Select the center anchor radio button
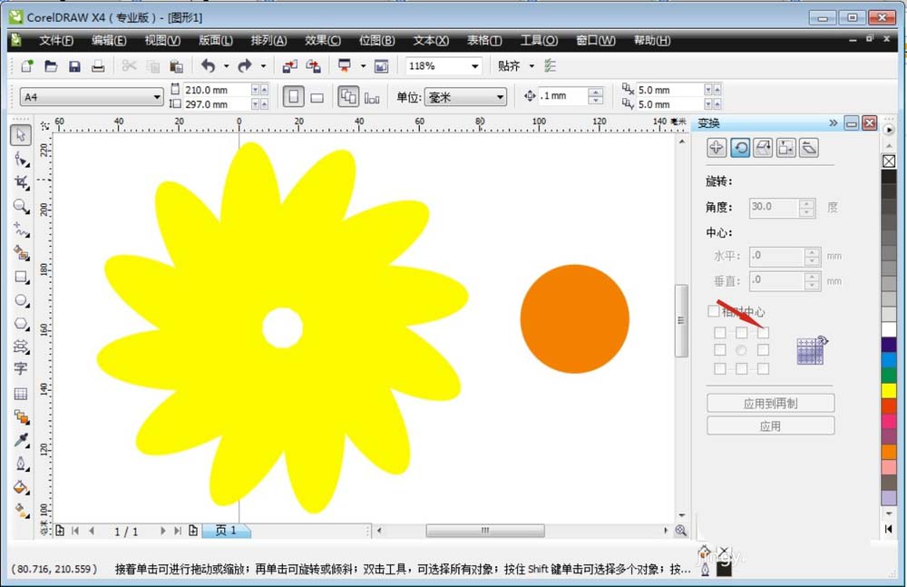This screenshot has width=907, height=587. [741, 350]
